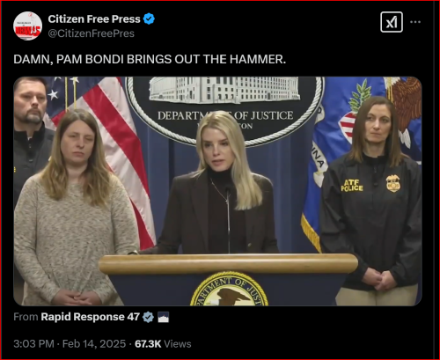Click the small flag icon after Rapid Response 47

click(163, 317)
